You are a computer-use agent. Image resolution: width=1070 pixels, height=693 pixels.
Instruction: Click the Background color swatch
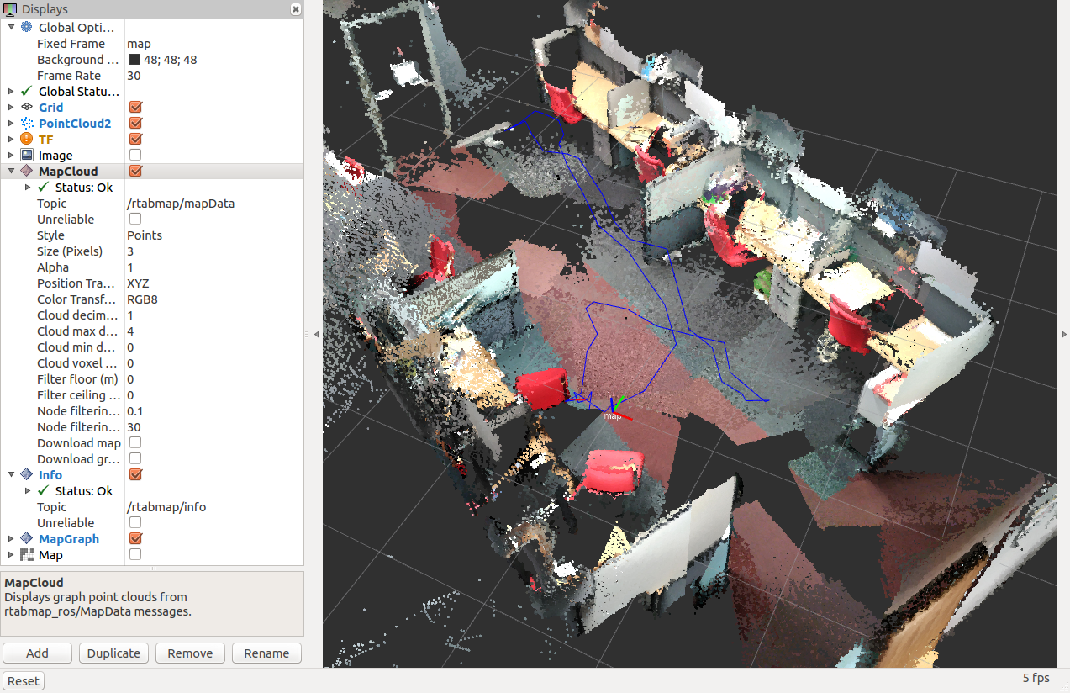[x=134, y=60]
